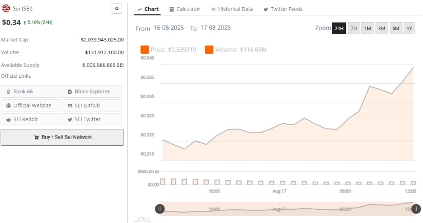Viewport: 423px width, 223px height.
Task: Click the 18:00 time axis label
Action: click(x=214, y=191)
